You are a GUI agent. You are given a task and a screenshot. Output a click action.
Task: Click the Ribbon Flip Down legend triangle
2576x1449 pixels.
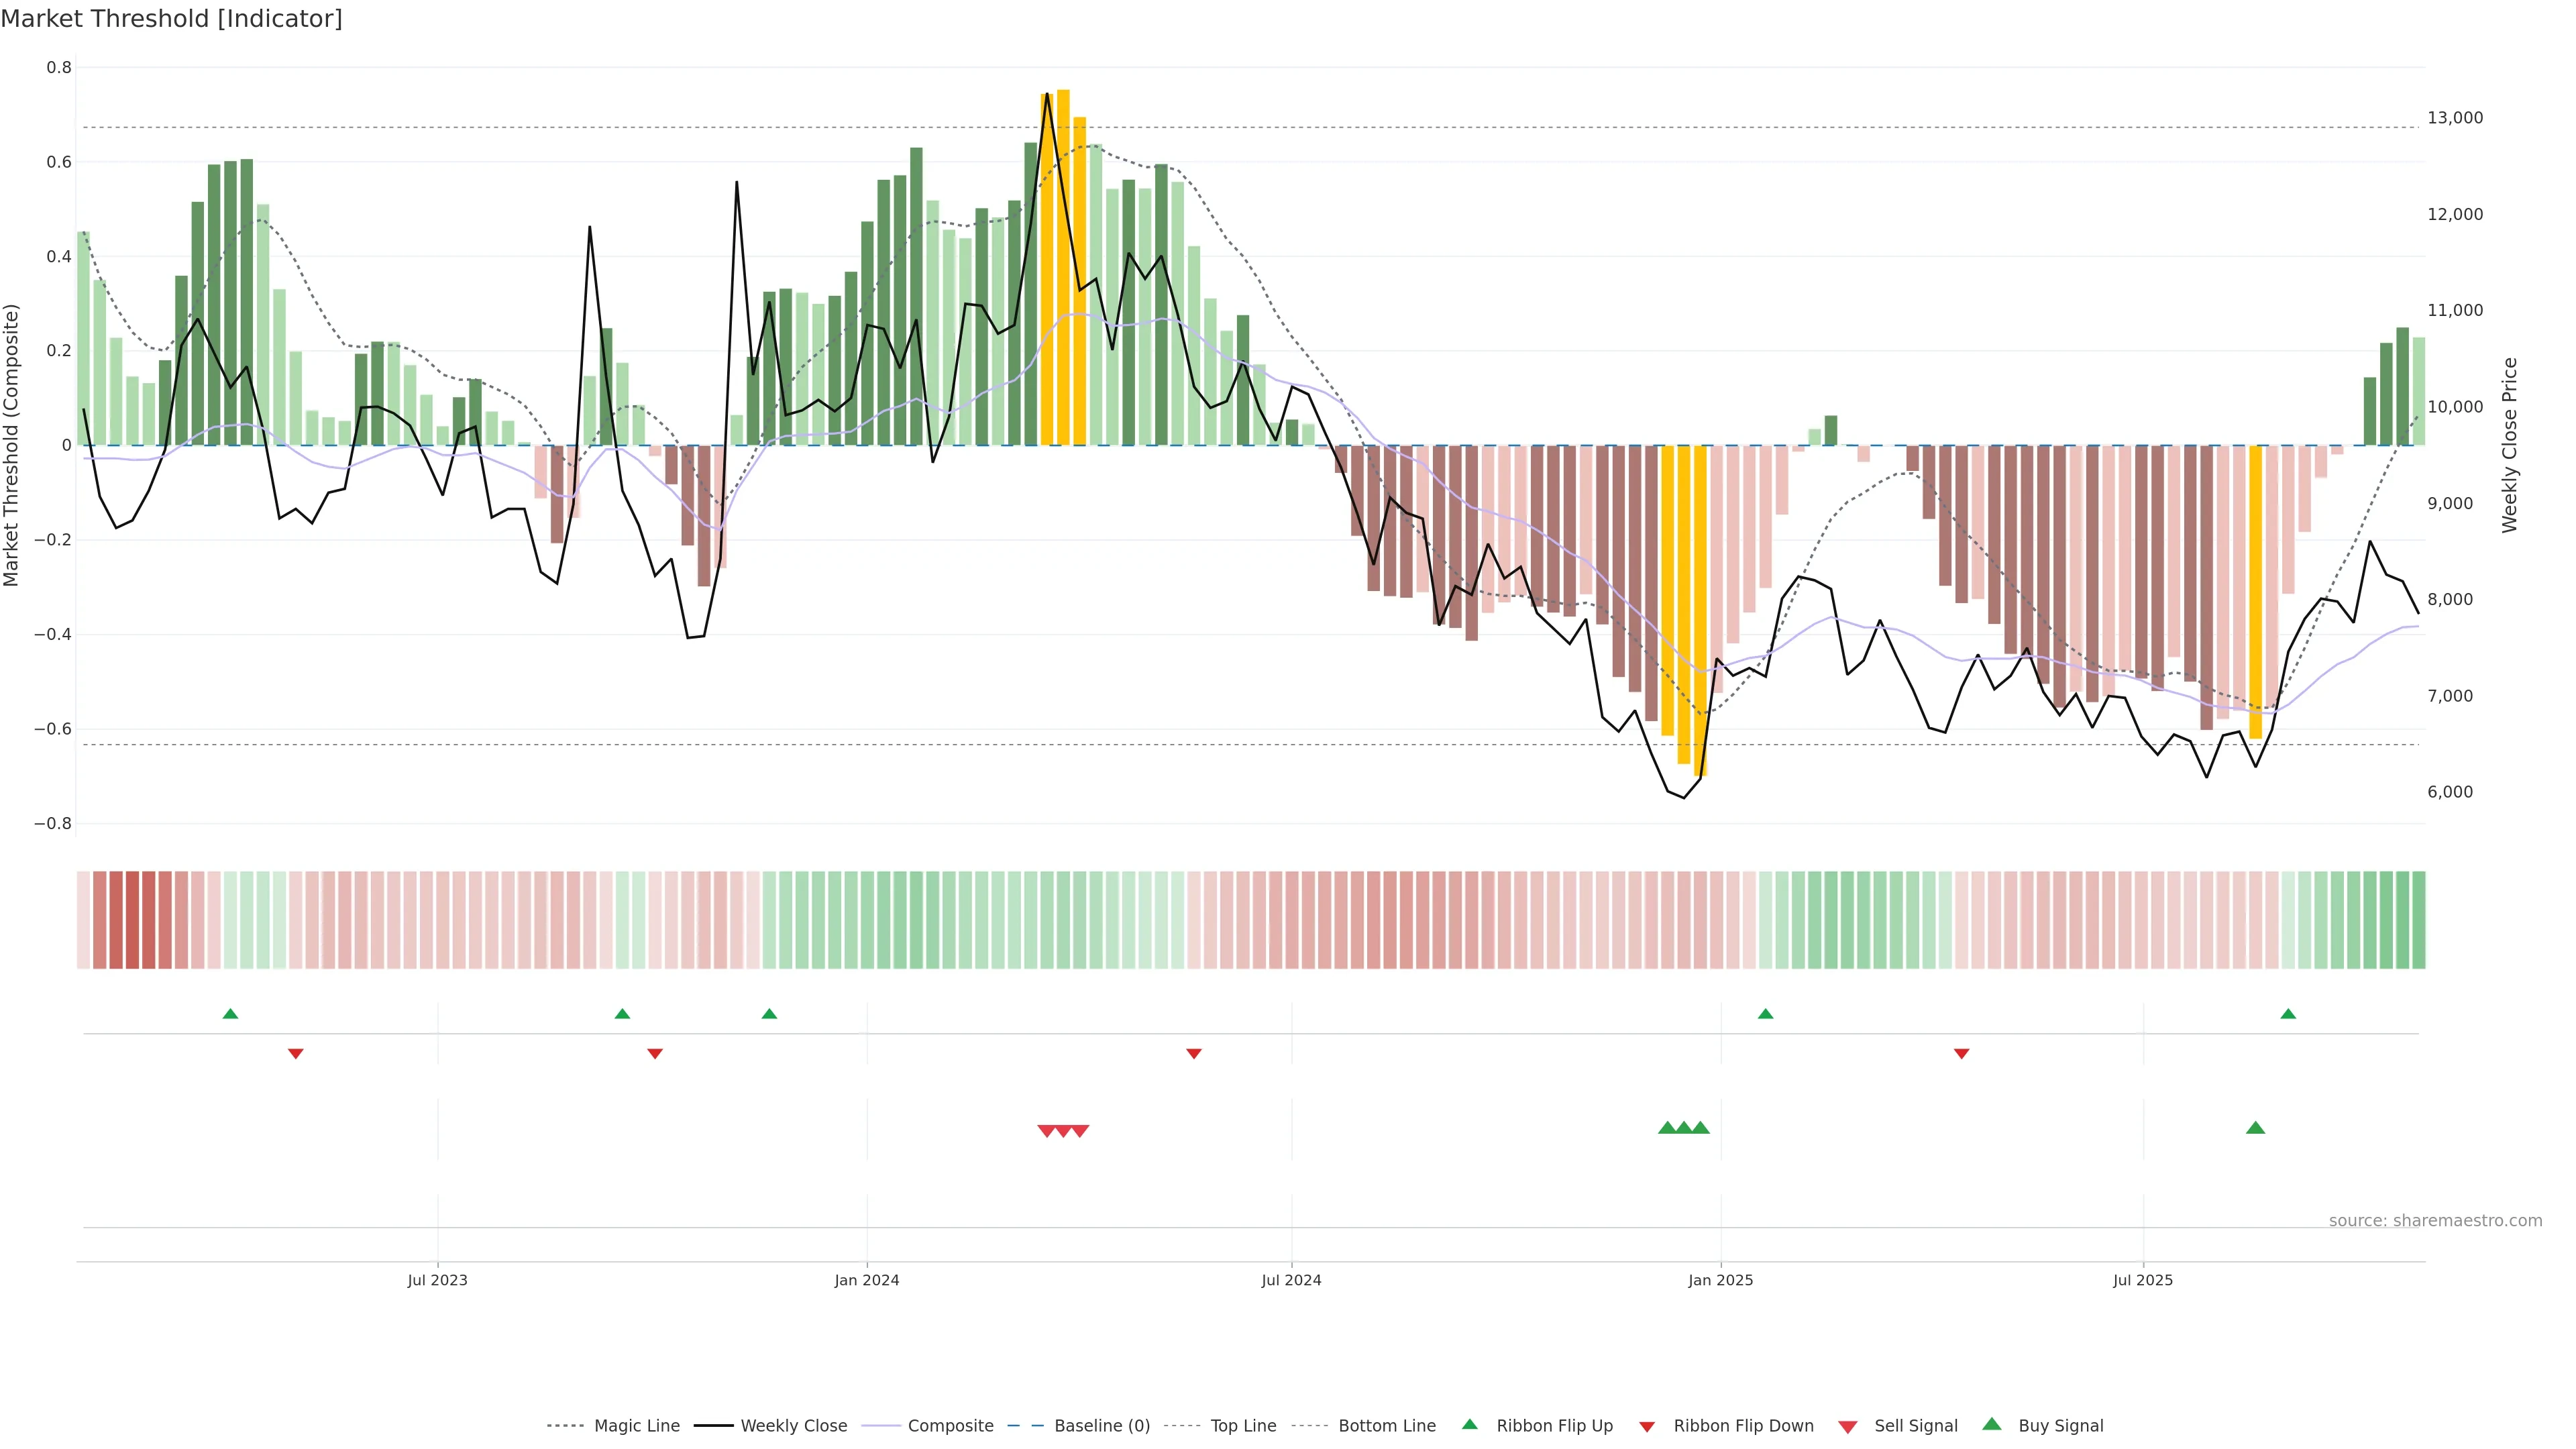coord(1647,1427)
